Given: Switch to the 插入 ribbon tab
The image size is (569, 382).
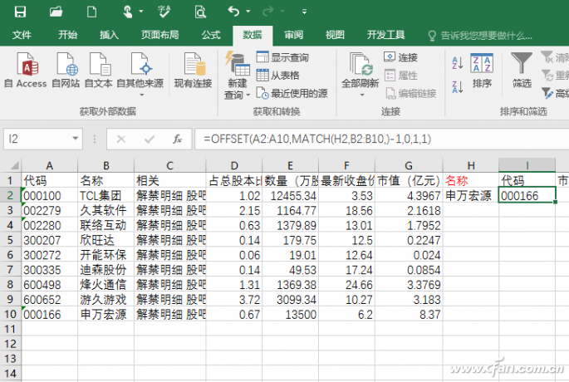Looking at the screenshot, I should [109, 35].
